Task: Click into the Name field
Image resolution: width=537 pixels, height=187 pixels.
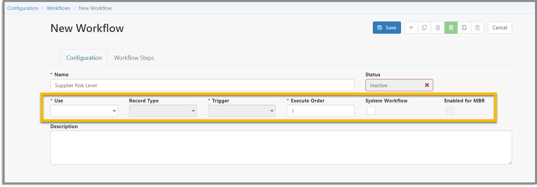Action: coord(202,85)
